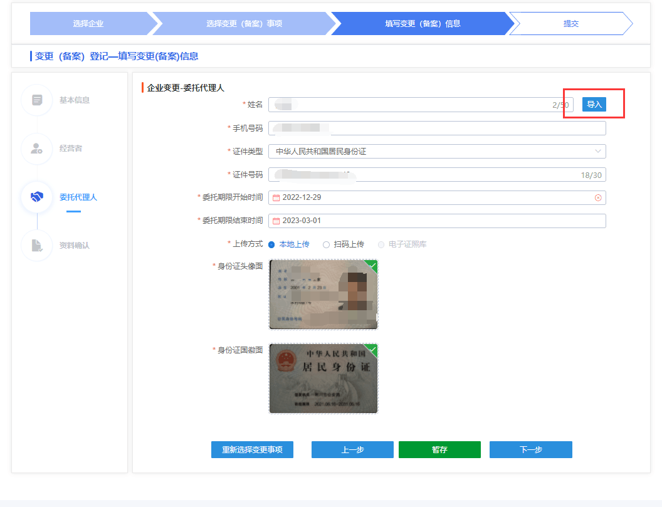Select the 扫码上传 radio option

(x=326, y=244)
